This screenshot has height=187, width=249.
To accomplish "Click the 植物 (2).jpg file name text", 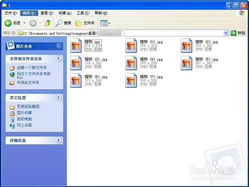I will 207,42.
